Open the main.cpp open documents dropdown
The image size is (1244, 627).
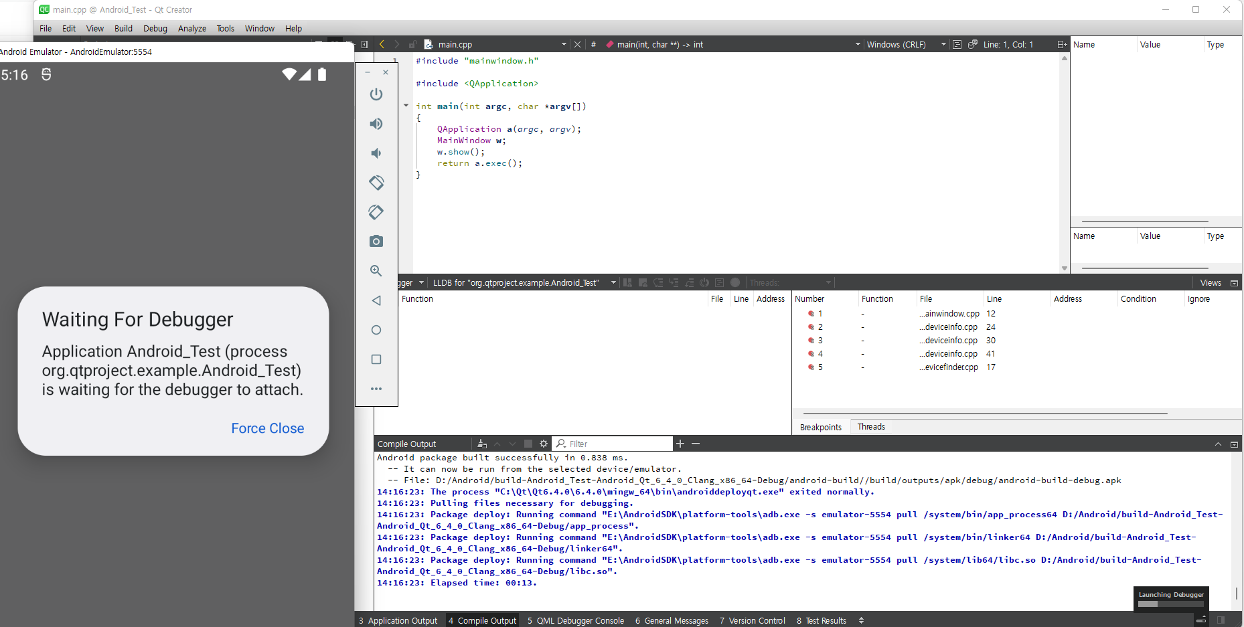click(x=564, y=45)
